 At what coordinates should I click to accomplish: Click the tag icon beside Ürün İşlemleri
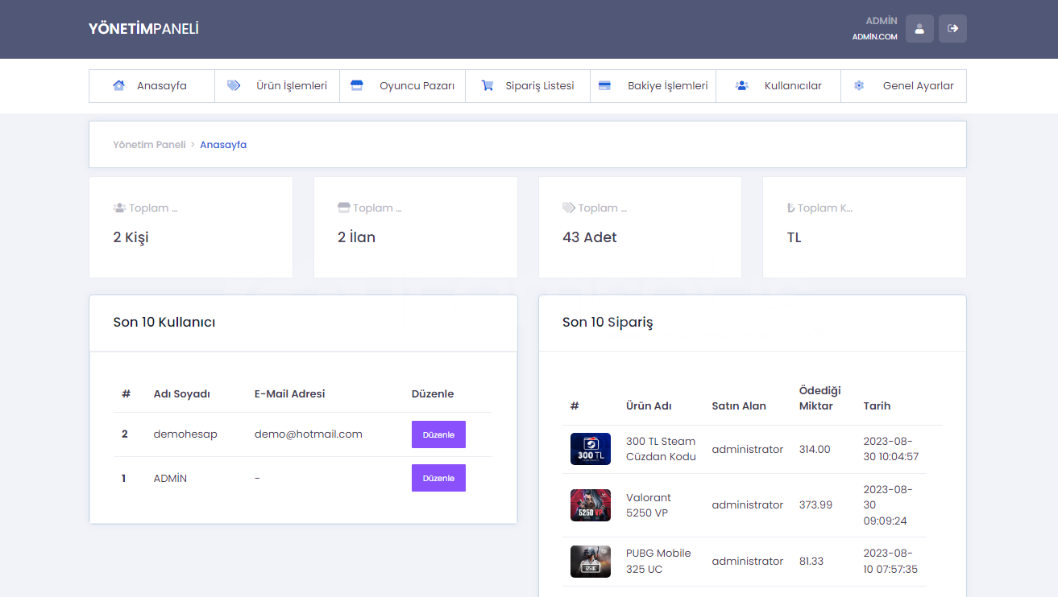pyautogui.click(x=234, y=85)
